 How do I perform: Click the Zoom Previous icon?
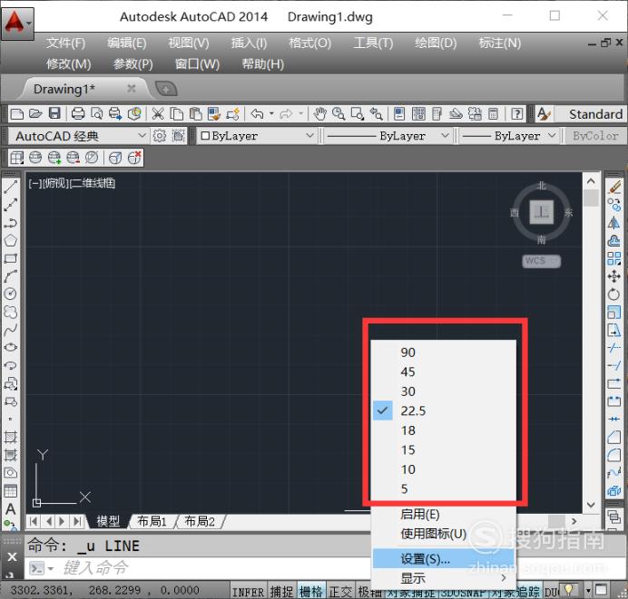pos(376,114)
